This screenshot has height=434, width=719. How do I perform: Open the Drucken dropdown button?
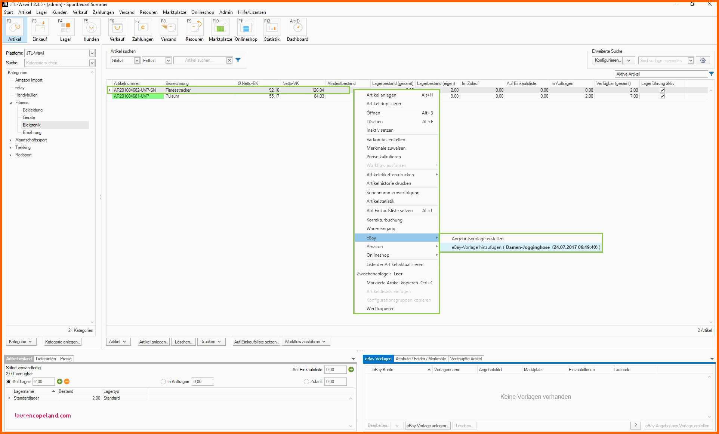(x=211, y=342)
